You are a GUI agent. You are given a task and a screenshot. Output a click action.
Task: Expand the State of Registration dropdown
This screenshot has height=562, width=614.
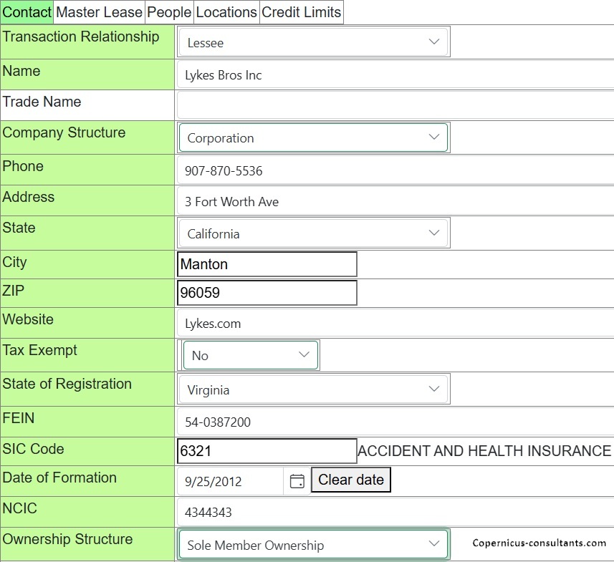coord(314,389)
